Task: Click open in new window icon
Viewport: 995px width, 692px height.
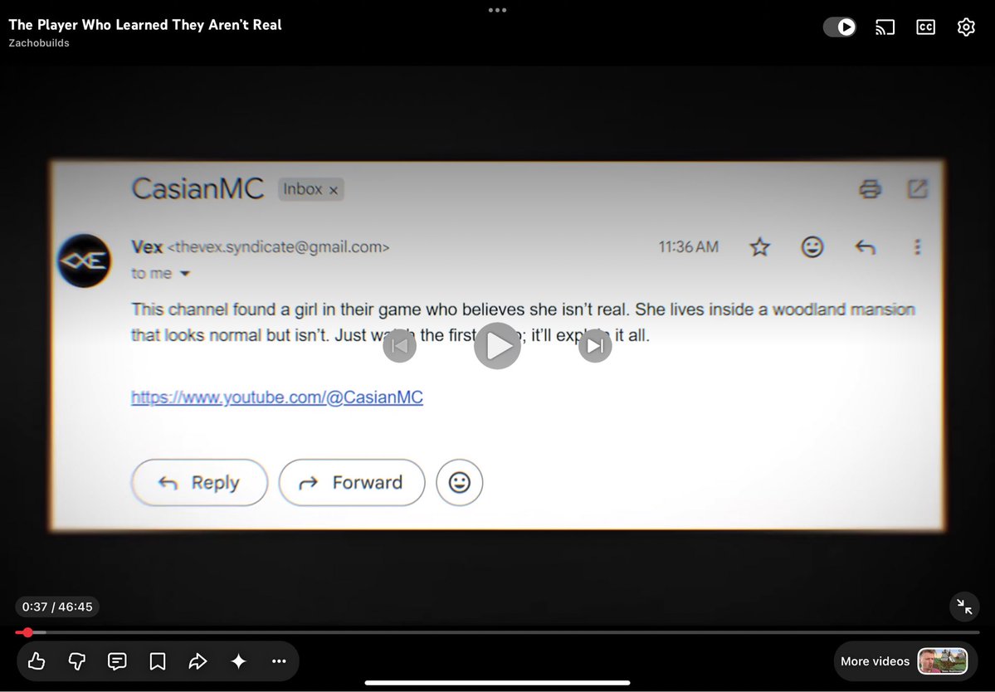Action: 918,189
